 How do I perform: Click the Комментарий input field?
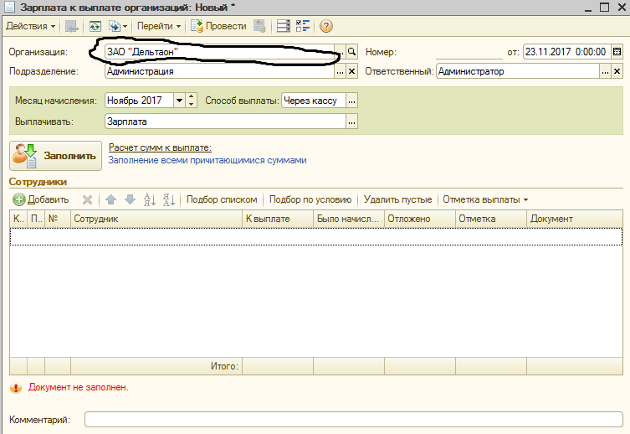[354, 420]
